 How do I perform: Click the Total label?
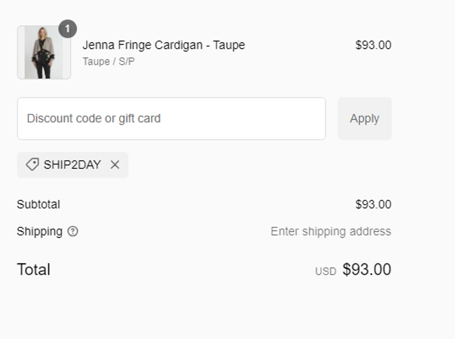[x=34, y=269]
